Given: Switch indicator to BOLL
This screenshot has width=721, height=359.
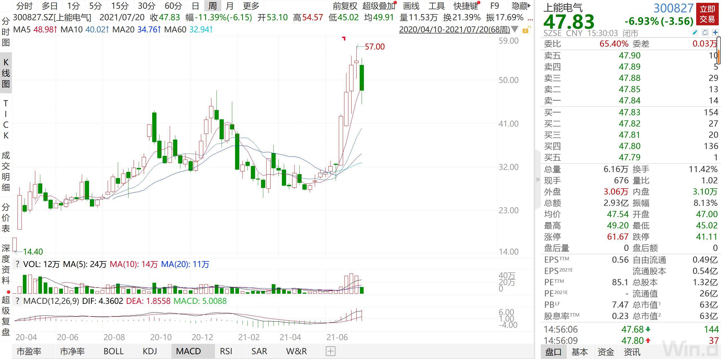Looking at the screenshot, I should tap(114, 351).
